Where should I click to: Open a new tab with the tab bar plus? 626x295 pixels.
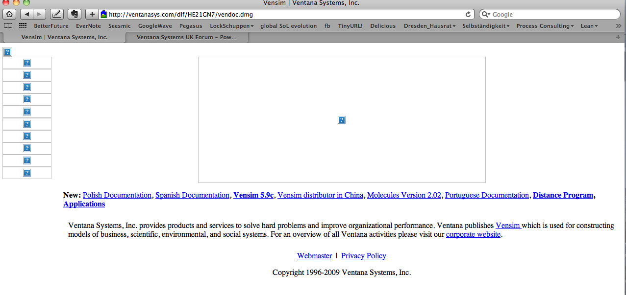618,37
